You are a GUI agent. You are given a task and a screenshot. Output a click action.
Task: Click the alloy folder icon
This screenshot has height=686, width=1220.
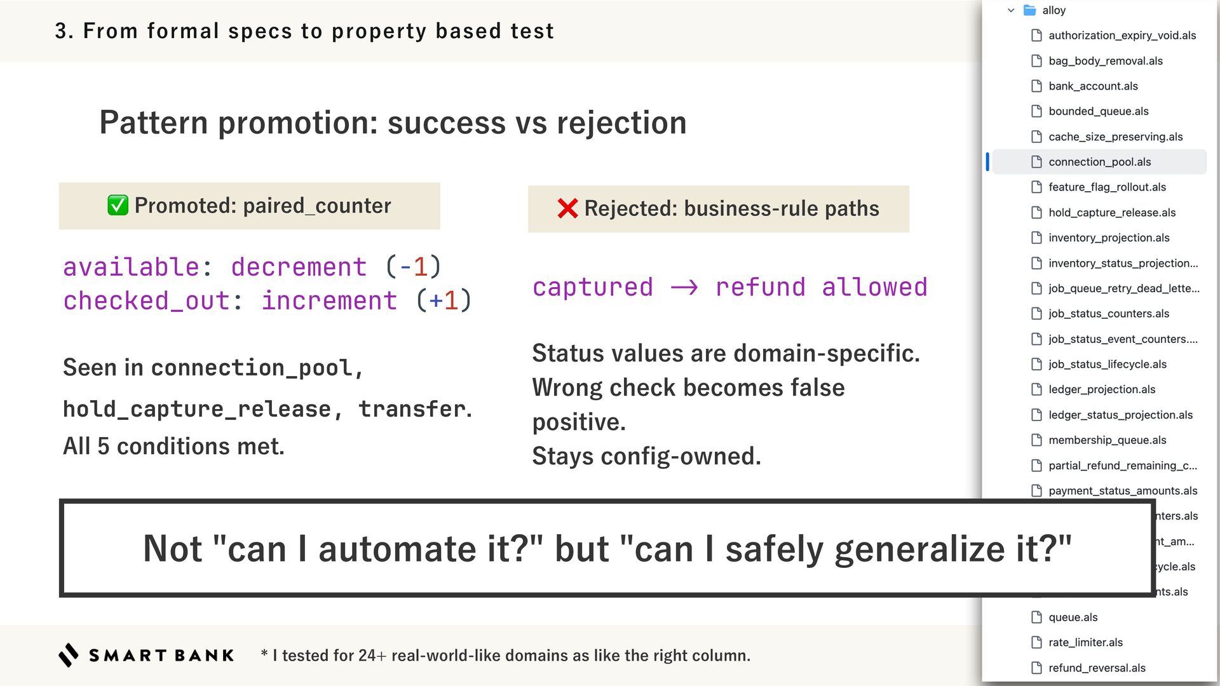[1030, 10]
